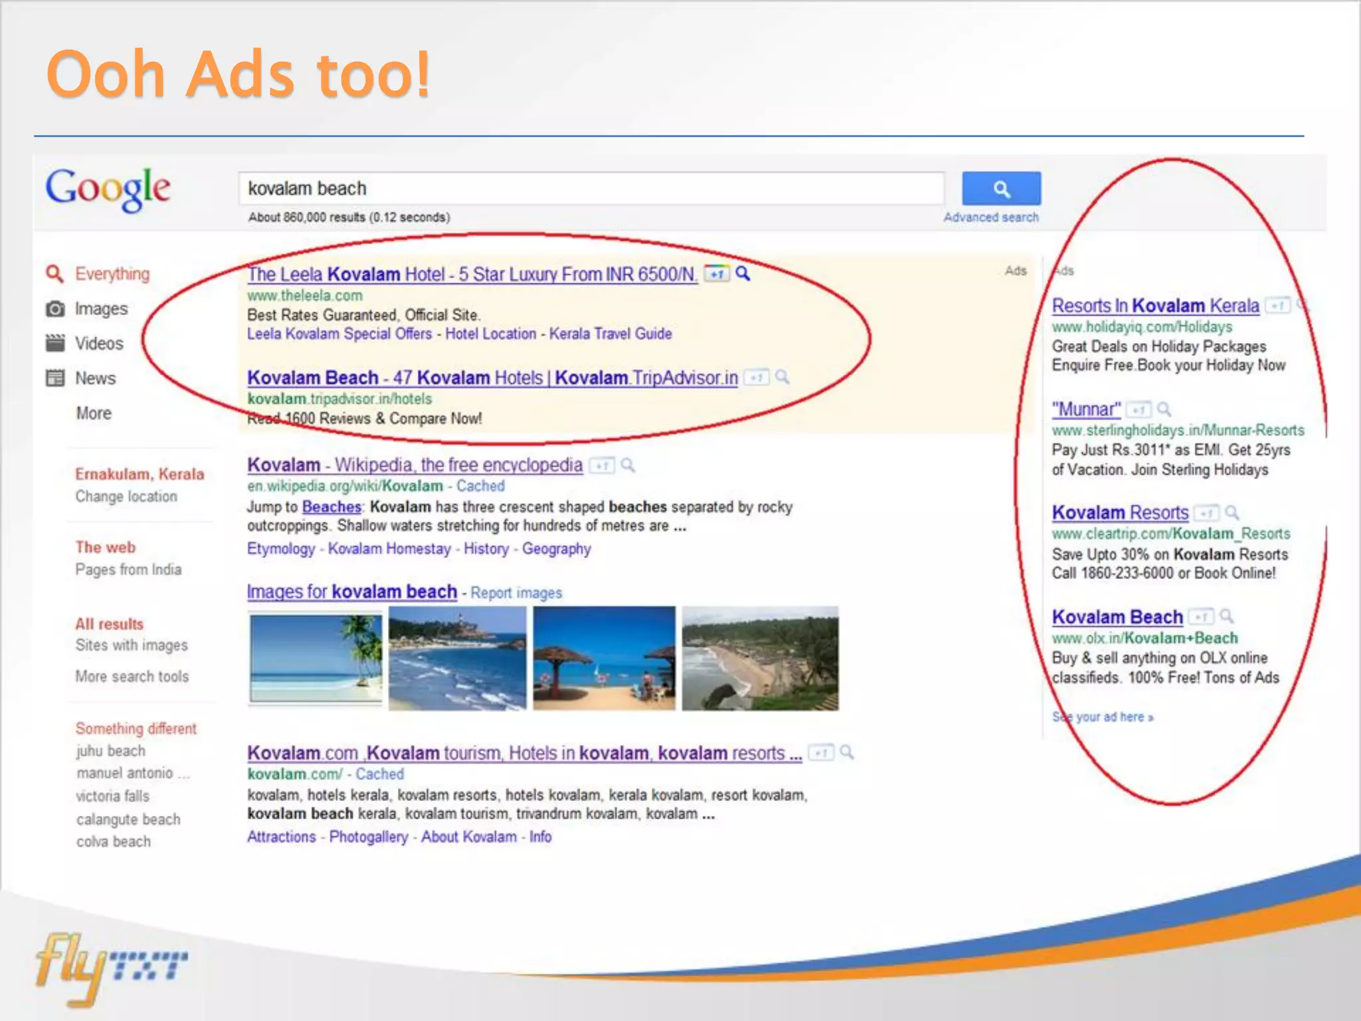Click Report images link

[516, 593]
